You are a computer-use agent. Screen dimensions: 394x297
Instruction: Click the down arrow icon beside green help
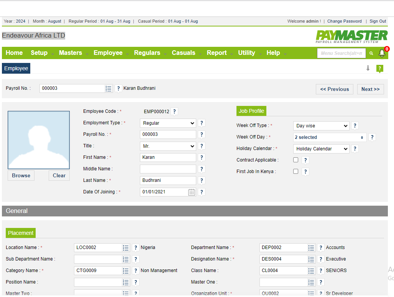368,68
